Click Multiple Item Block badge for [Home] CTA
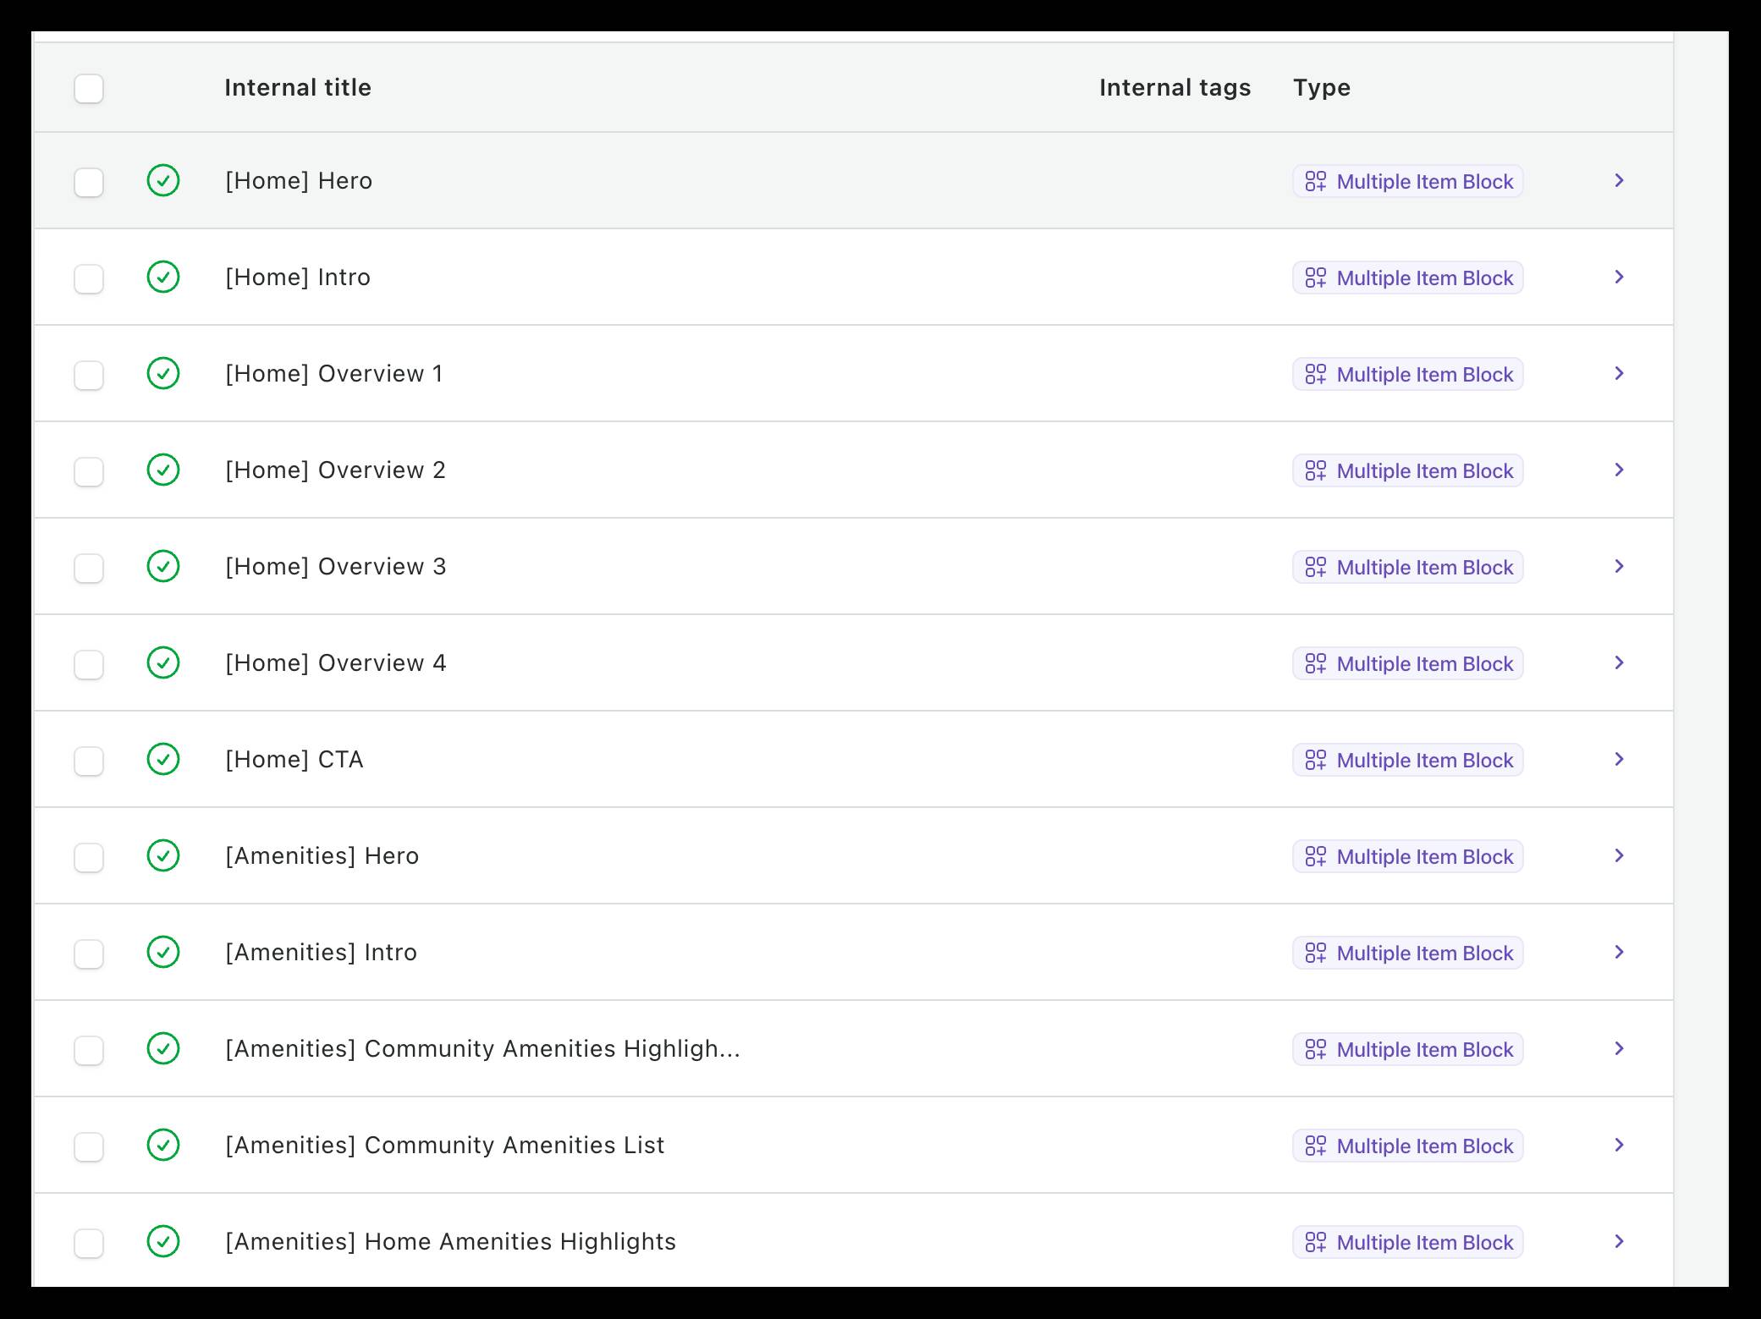1761x1319 pixels. pos(1408,760)
